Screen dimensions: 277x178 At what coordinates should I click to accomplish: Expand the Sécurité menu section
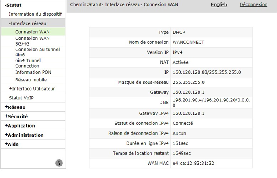[x=16, y=116]
